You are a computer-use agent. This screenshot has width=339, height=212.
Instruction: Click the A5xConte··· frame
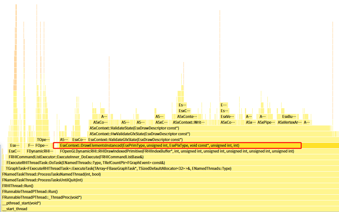click(187, 116)
